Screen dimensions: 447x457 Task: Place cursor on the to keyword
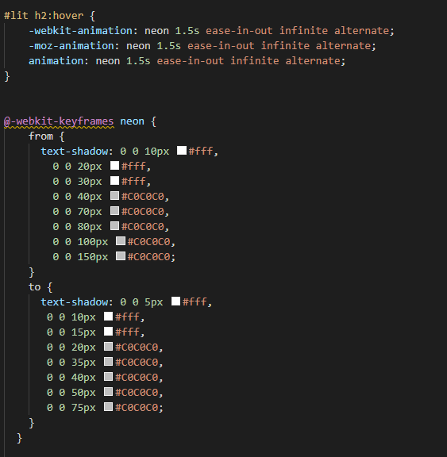[34, 287]
